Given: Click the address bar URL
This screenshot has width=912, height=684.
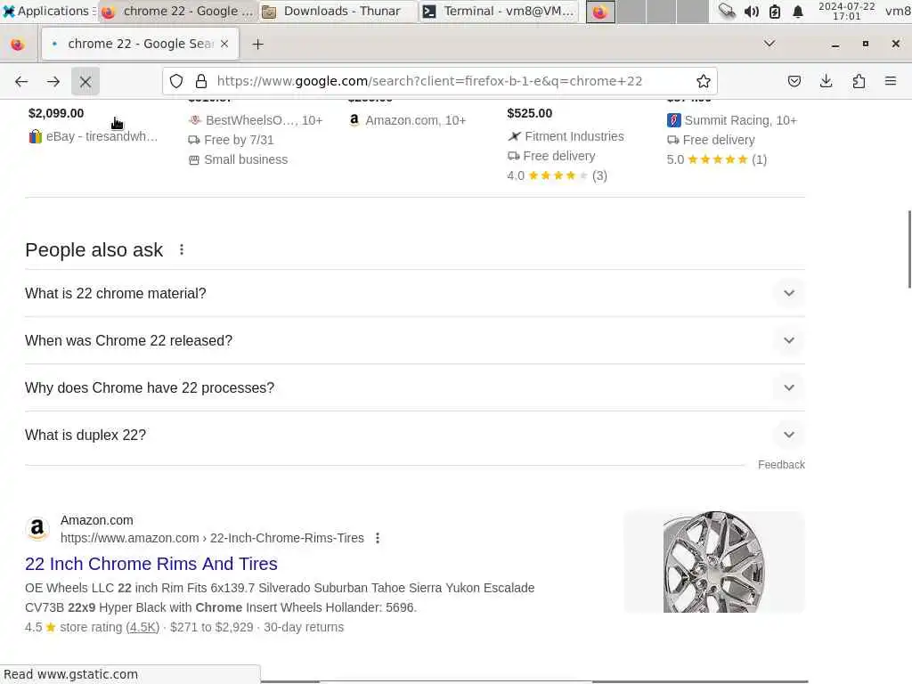Looking at the screenshot, I should 429,81.
